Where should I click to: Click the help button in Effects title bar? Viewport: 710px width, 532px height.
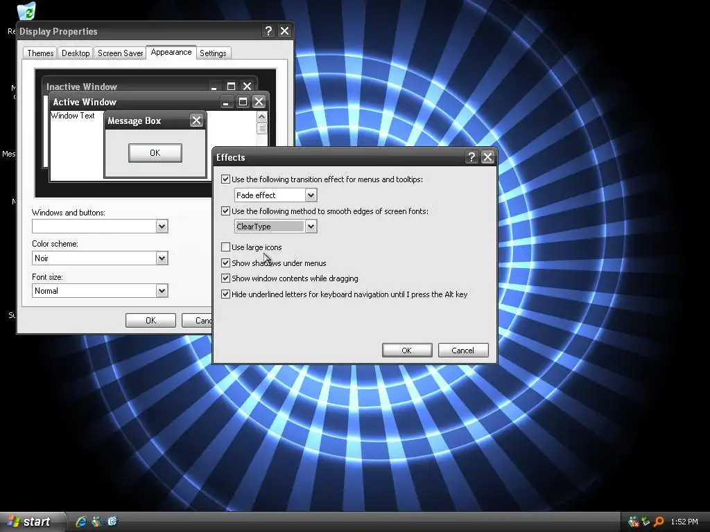click(471, 157)
